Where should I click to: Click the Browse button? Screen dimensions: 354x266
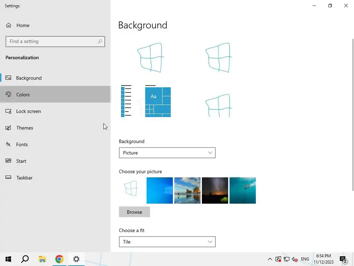click(134, 212)
